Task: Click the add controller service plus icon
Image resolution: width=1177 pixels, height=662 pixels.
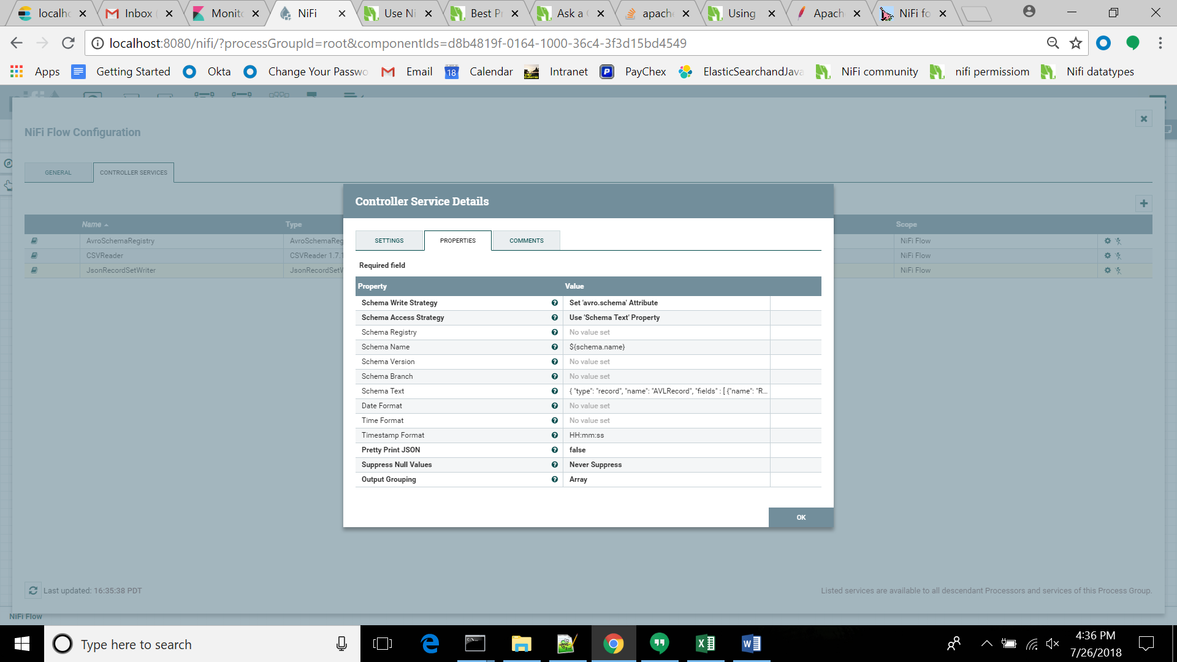Action: tap(1143, 204)
